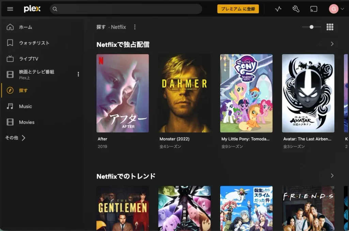The height and width of the screenshot is (231, 349).
Task: Open the After poster thumbnail
Action: point(123,93)
